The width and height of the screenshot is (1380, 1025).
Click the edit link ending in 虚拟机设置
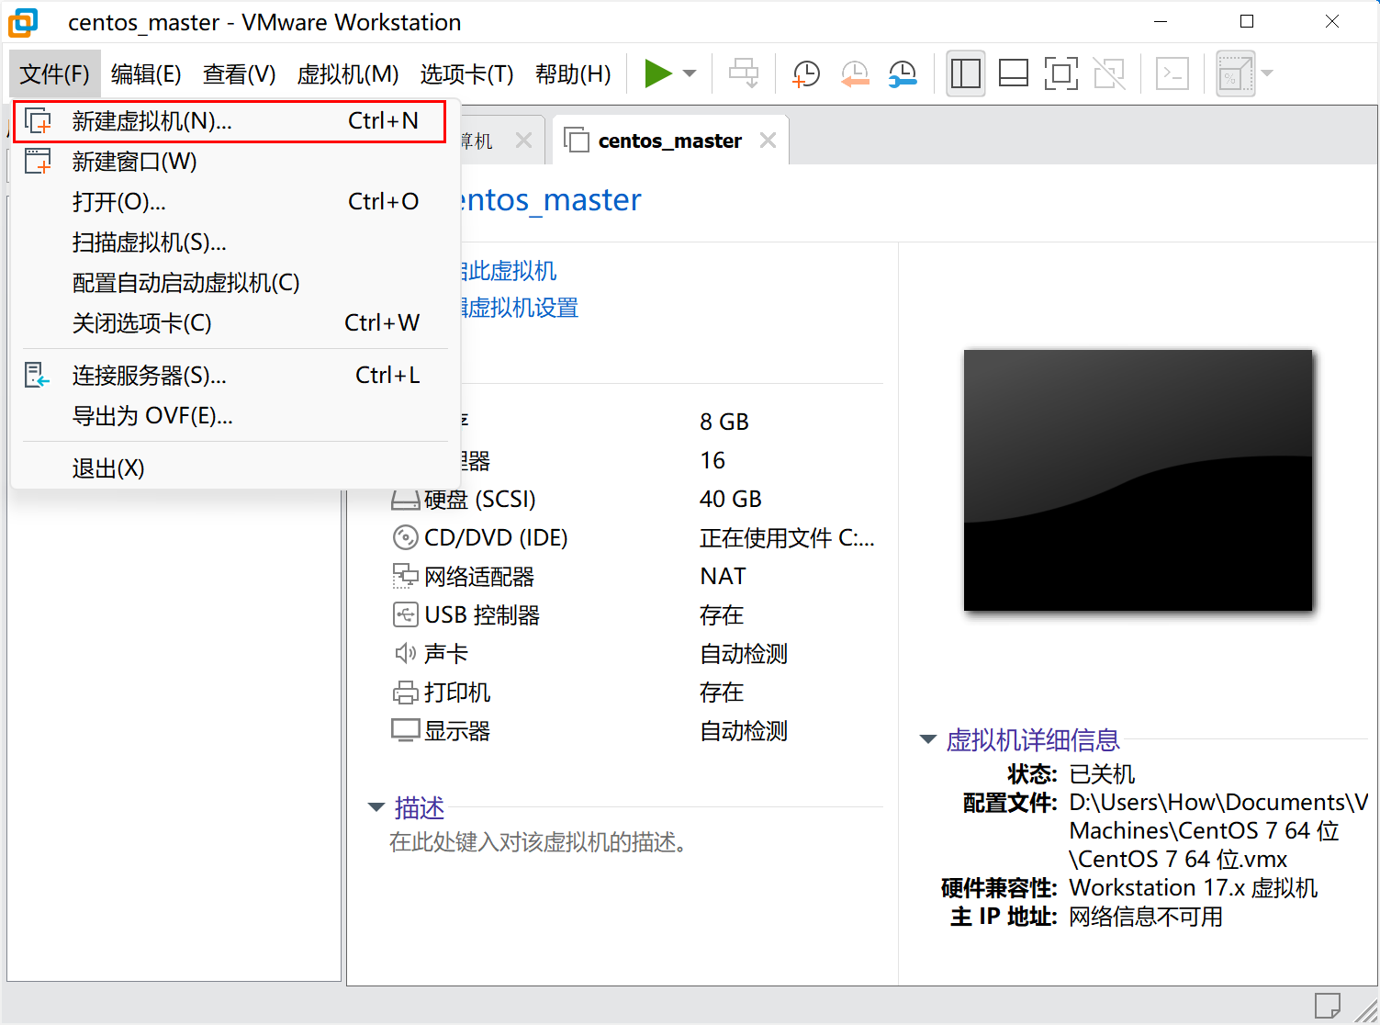(x=520, y=308)
